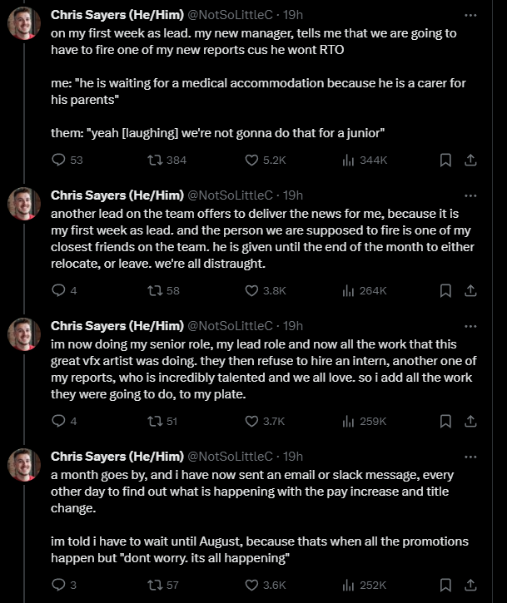The image size is (507, 603).
Task: Bookmark the first tweet about RTO firing
Action: point(445,160)
